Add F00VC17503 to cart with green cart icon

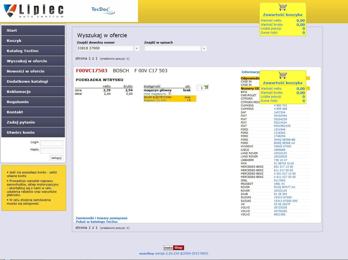pos(206,87)
